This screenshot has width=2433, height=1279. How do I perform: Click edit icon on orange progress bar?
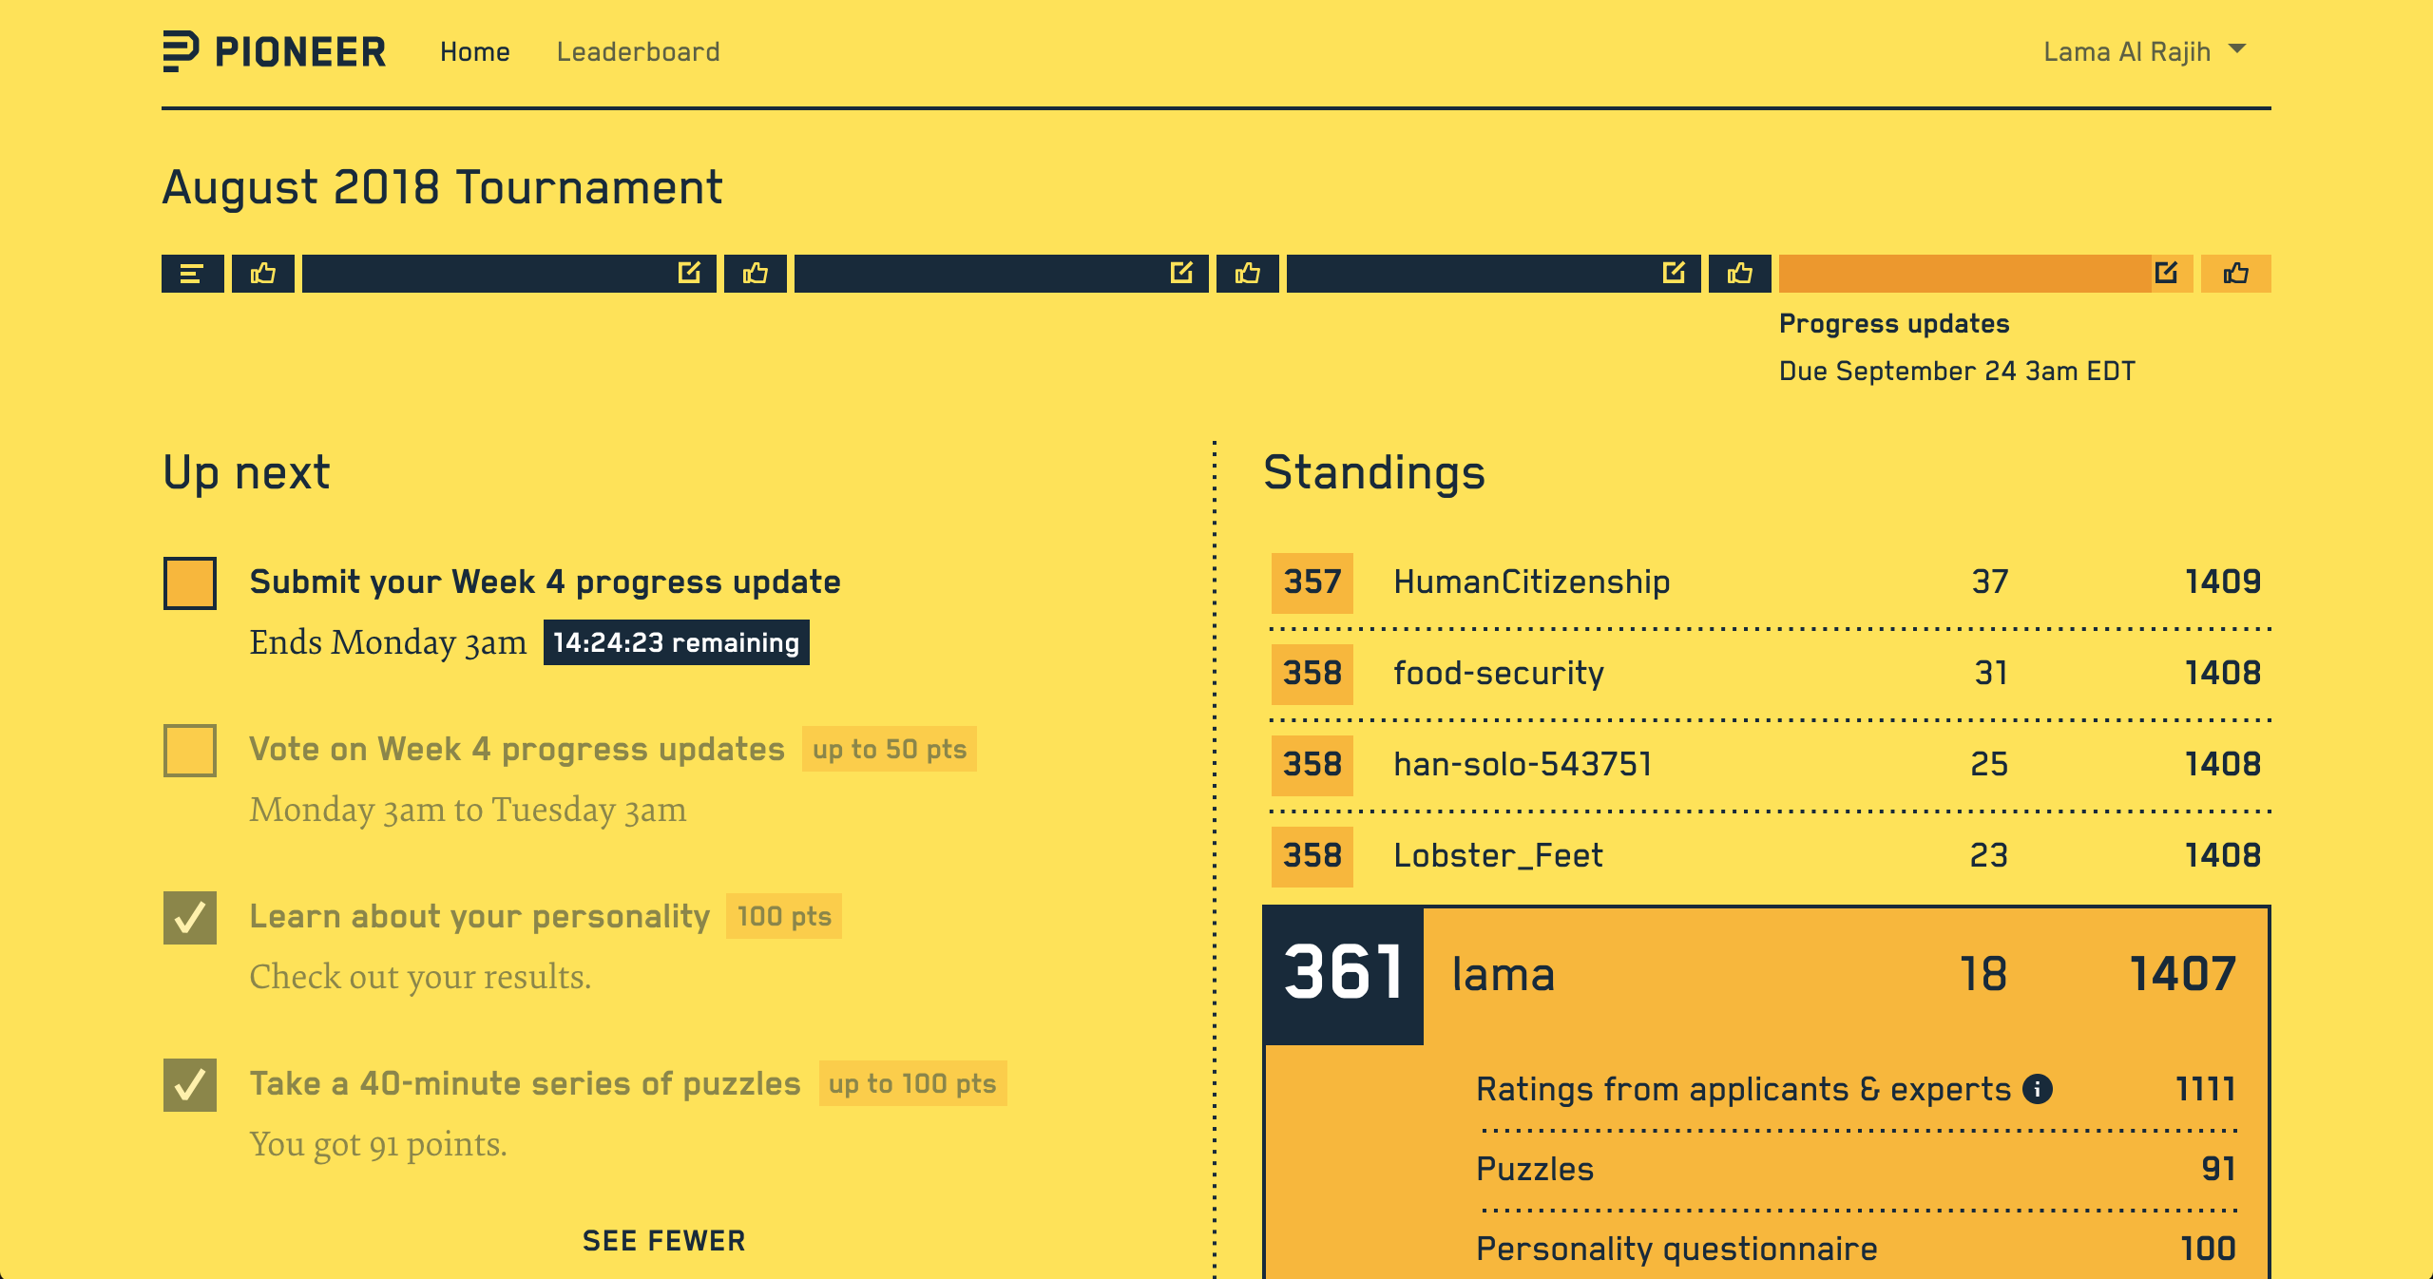coord(2166,274)
